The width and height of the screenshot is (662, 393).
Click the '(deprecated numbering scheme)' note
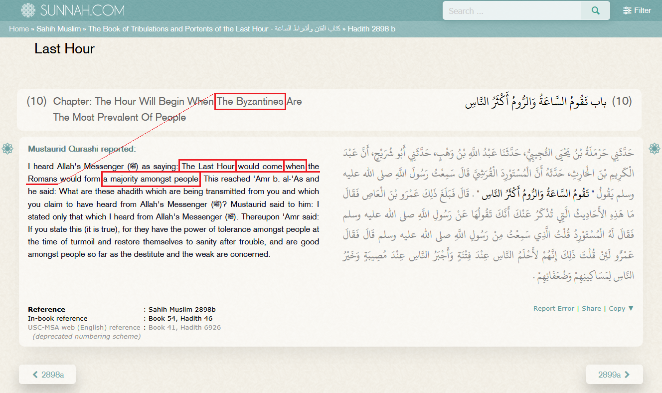(87, 337)
